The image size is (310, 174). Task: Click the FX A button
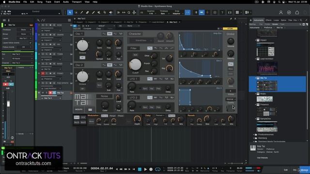tap(77, 117)
